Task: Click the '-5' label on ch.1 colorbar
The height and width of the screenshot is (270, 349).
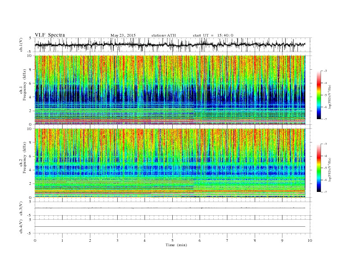Action: pos(325,95)
